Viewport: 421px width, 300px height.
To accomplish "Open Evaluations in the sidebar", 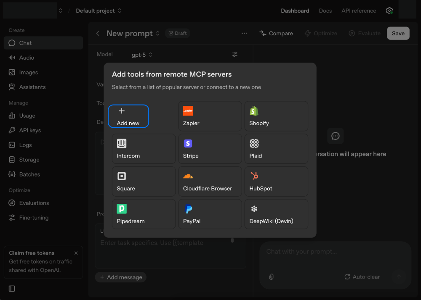I will [43, 203].
